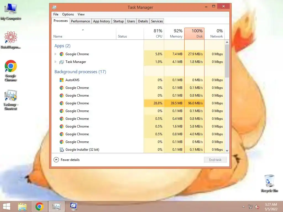The image size is (283, 212).
Task: Click the Chrome icon in the Apps group
Action: point(62,54)
